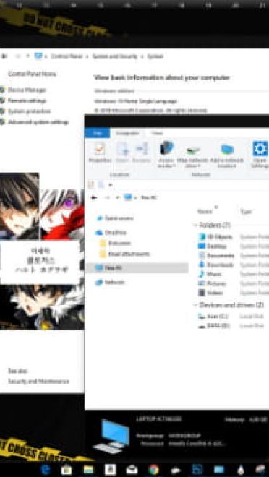The image size is (269, 477).
Task: Open the Desktop folder in This PC
Action: point(213,246)
